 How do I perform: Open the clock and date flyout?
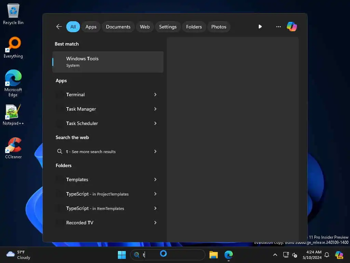click(x=312, y=255)
